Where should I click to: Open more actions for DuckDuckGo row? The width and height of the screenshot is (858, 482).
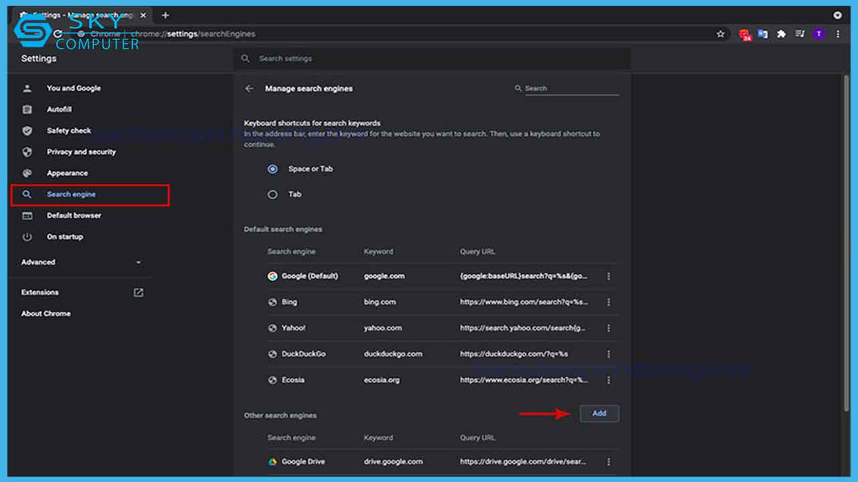(x=609, y=354)
